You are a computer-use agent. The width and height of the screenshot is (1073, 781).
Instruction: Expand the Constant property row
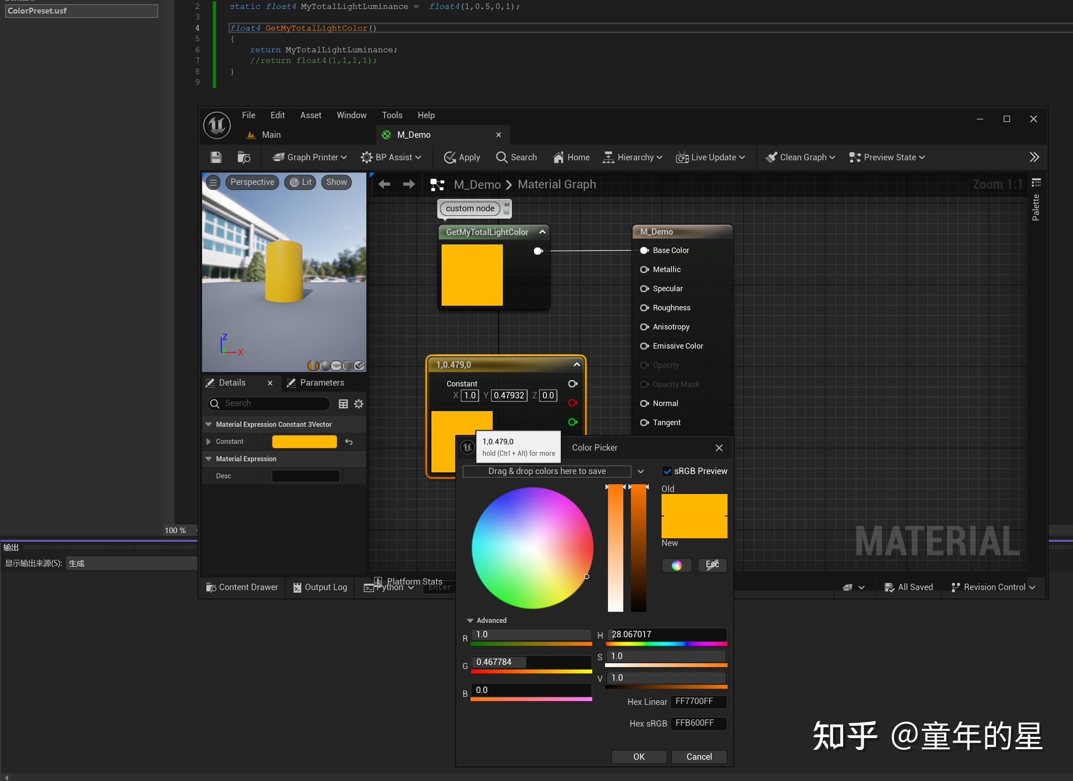(208, 442)
